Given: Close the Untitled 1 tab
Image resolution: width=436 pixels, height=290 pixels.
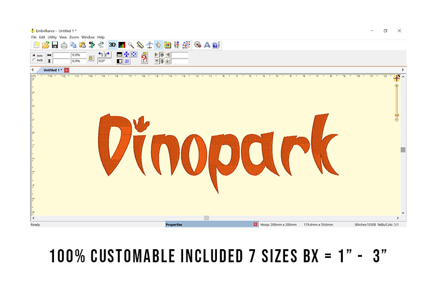Looking at the screenshot, I should [x=66, y=70].
